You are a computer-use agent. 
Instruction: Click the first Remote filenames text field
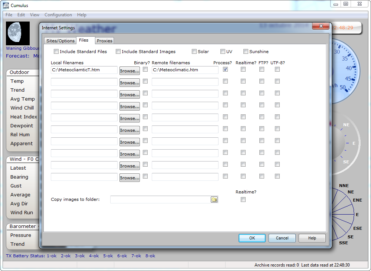tap(185, 70)
